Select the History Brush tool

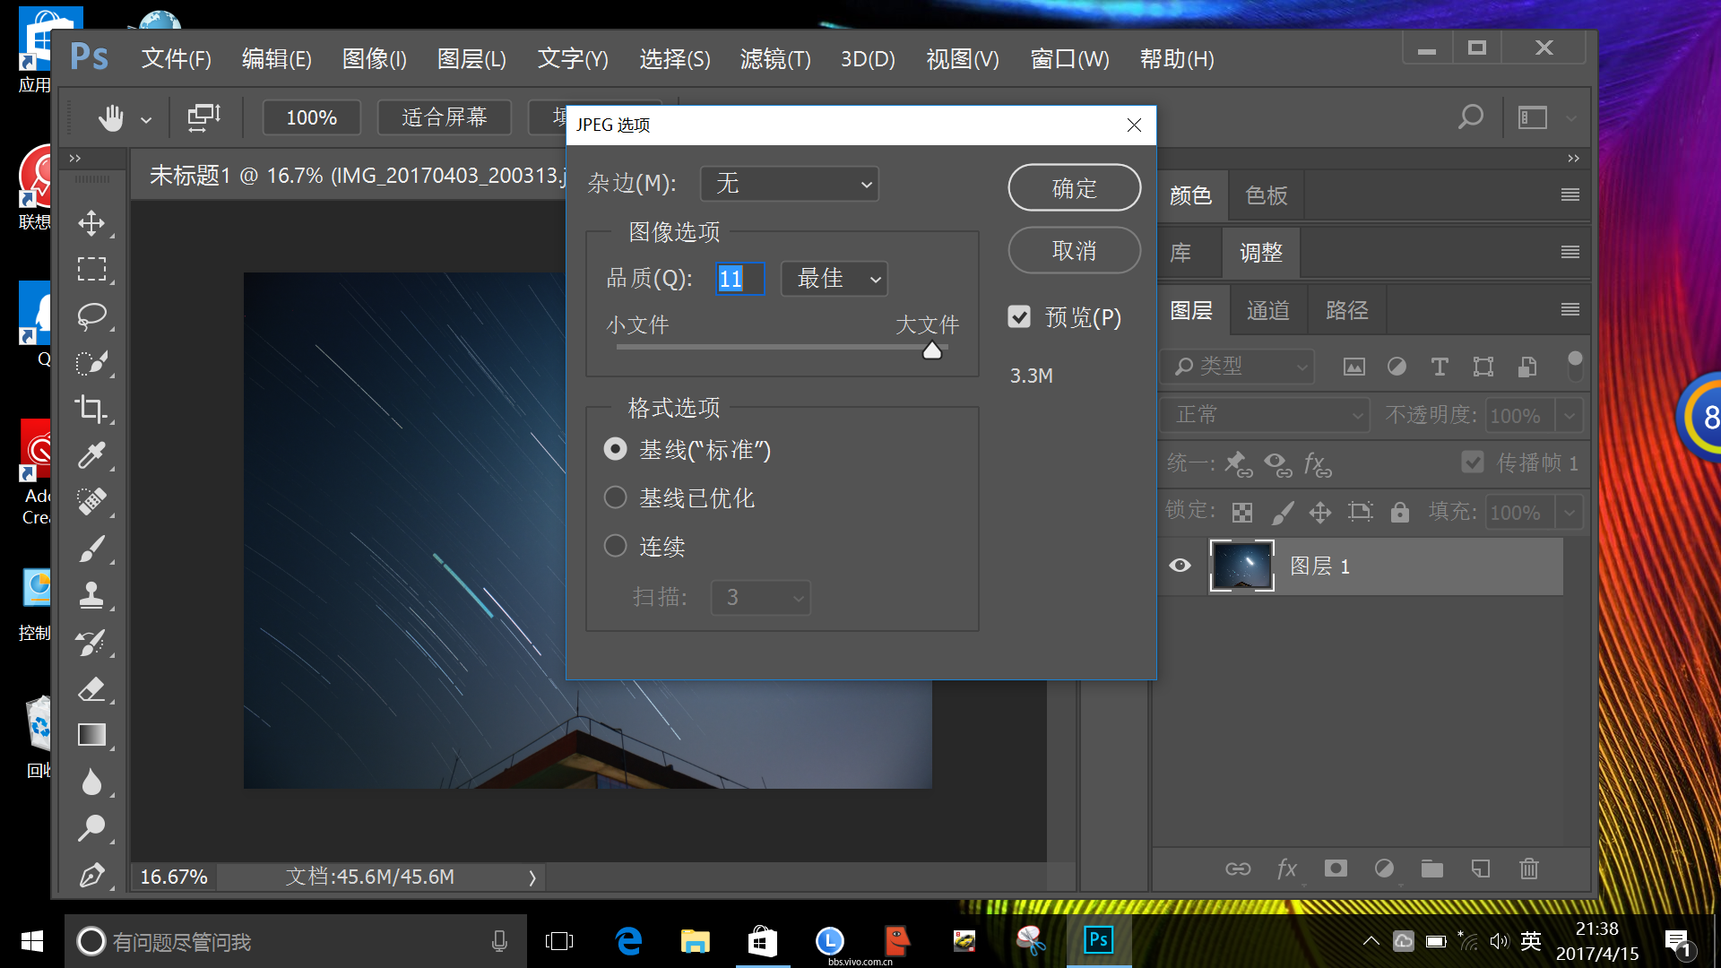pyautogui.click(x=91, y=642)
